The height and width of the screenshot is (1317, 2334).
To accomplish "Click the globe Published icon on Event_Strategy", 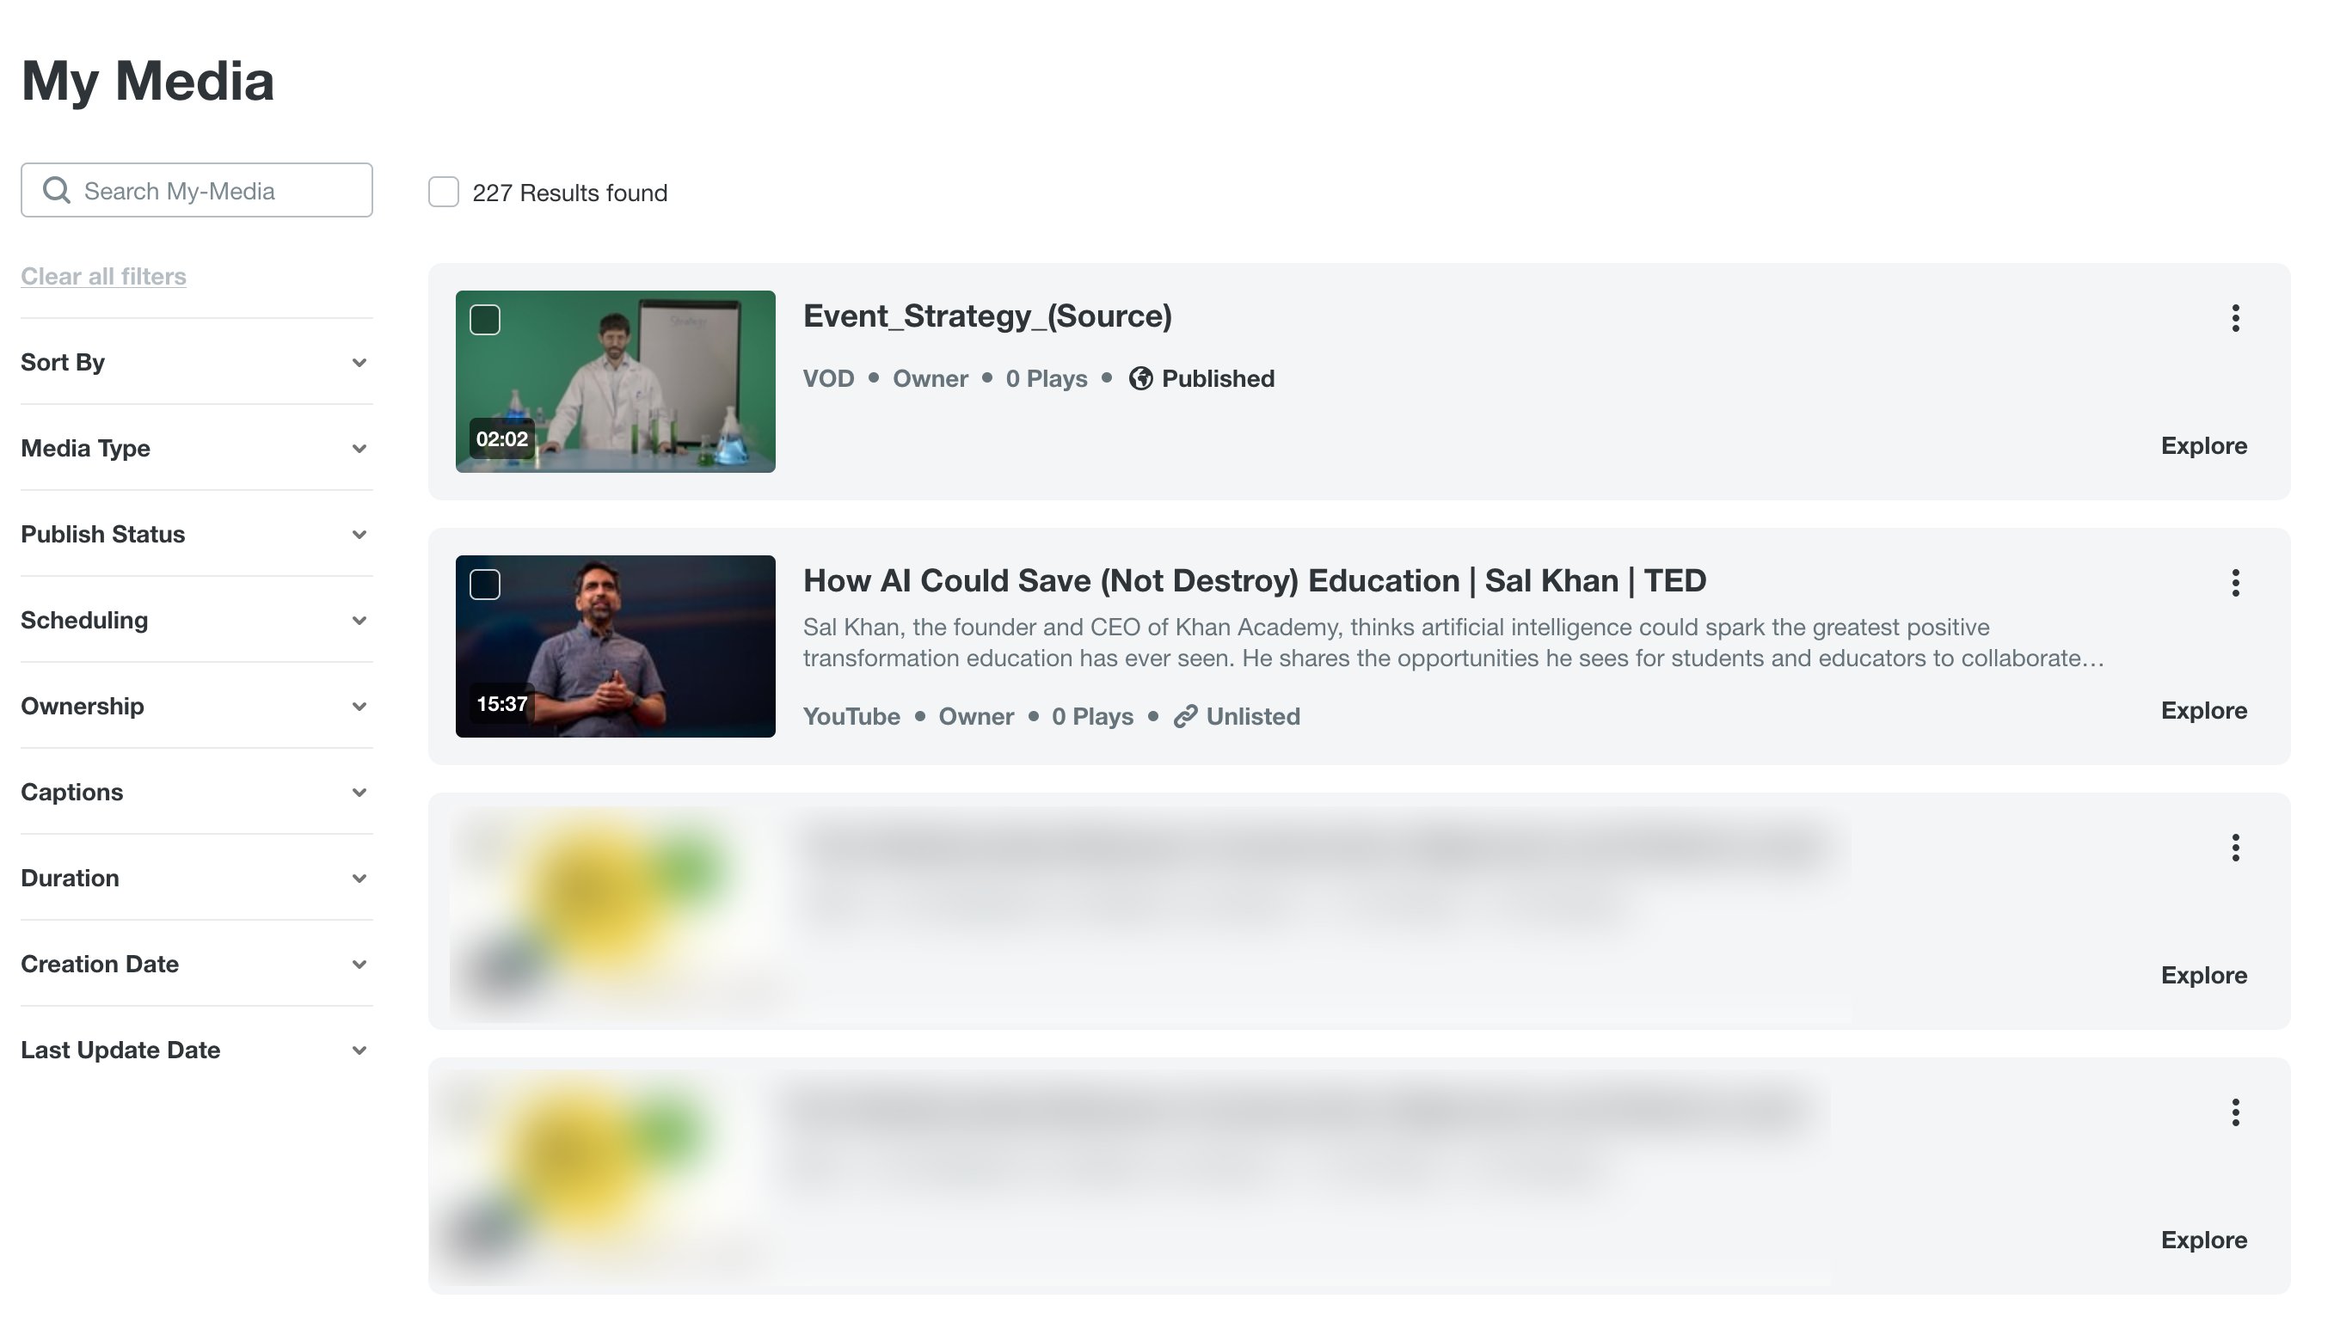I will point(1140,378).
